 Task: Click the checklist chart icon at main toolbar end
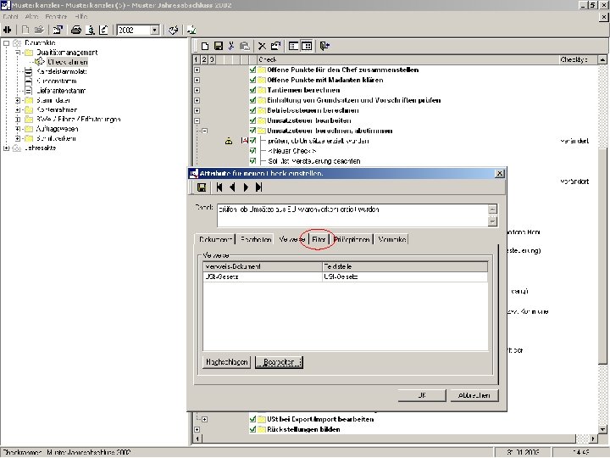point(191,30)
